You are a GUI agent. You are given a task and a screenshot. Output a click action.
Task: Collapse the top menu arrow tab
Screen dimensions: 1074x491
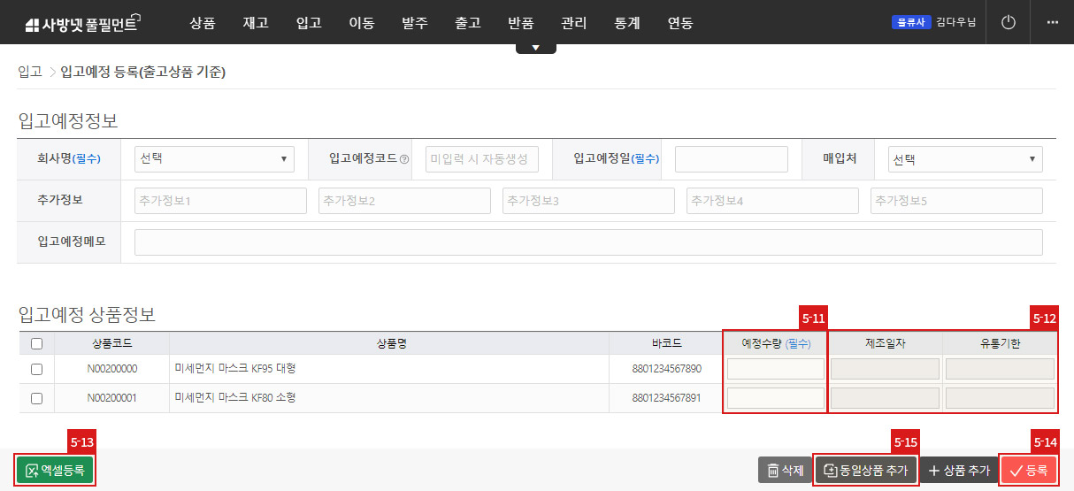536,48
